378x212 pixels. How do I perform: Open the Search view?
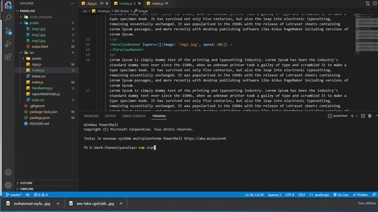pyautogui.click(x=8, y=18)
